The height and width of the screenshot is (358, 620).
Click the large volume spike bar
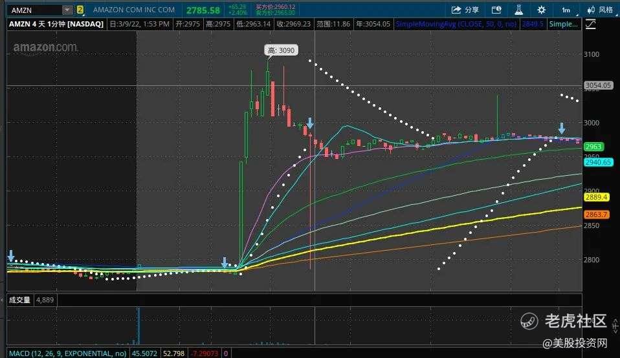138,326
